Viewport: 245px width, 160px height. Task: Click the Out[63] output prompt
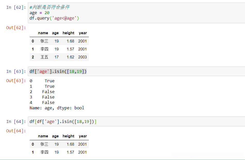[x=16, y=81]
